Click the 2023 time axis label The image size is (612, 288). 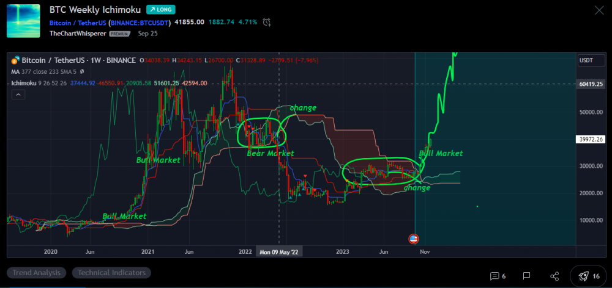(343, 252)
